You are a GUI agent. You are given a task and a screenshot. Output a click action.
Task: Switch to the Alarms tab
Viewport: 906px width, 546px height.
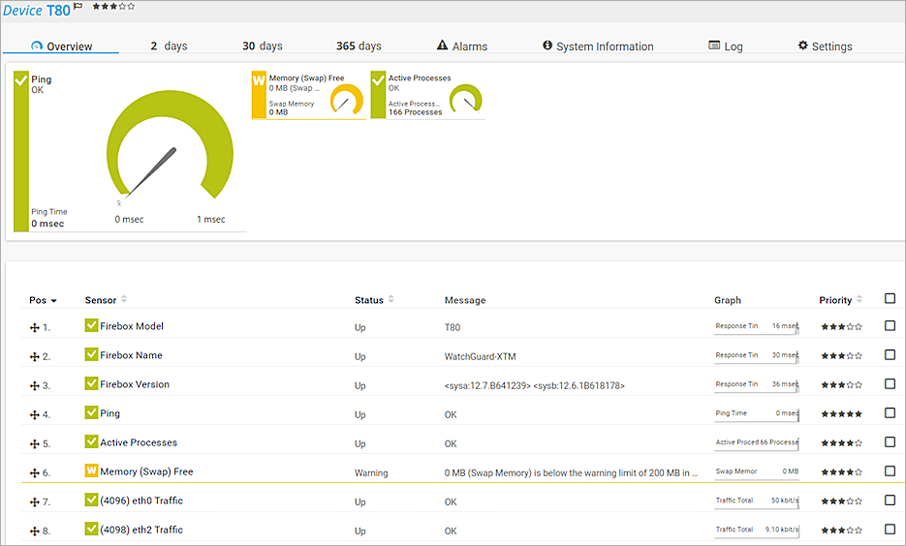[461, 46]
